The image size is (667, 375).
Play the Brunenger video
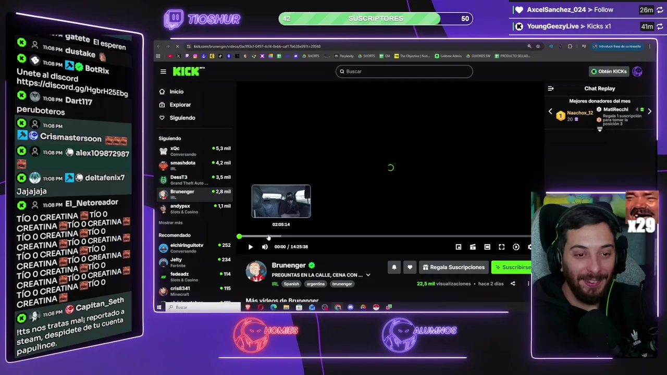pyautogui.click(x=250, y=247)
